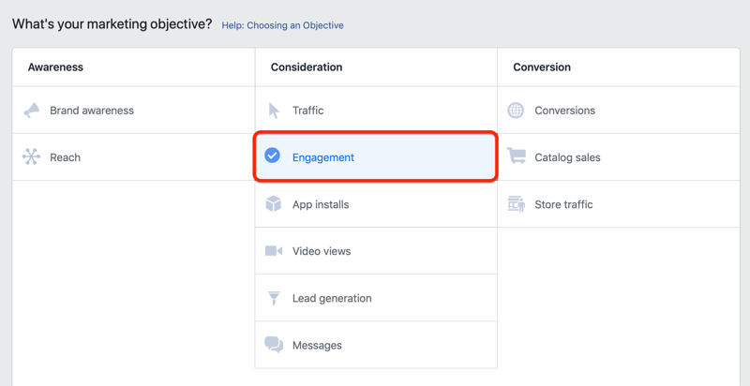Select the Conversions objective label
Viewport: 750px width, 386px height.
tap(564, 111)
